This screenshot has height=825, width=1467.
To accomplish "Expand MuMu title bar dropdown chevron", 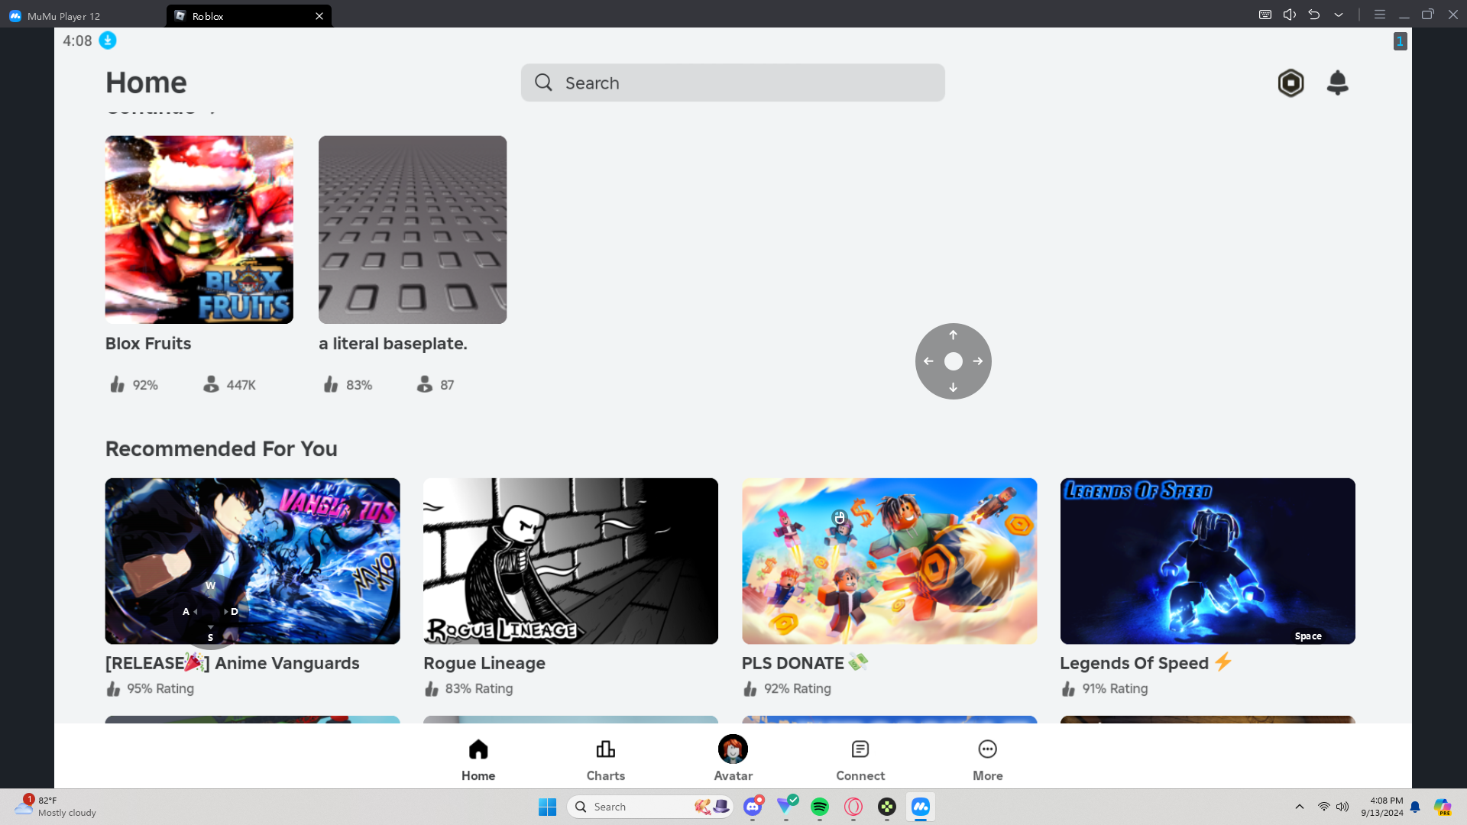I will pos(1339,15).
